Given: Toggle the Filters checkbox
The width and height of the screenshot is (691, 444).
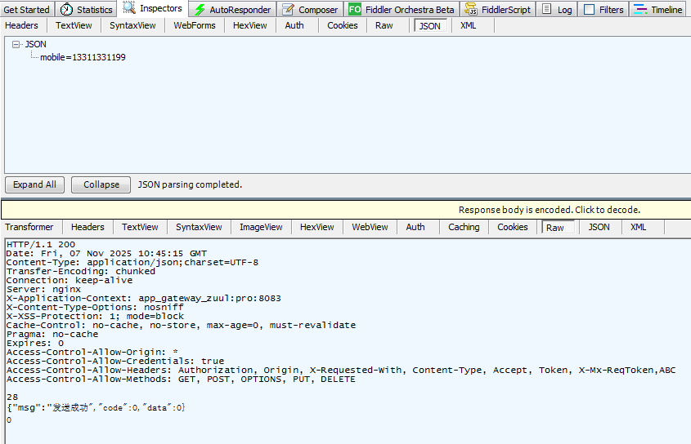Looking at the screenshot, I should 590,9.
